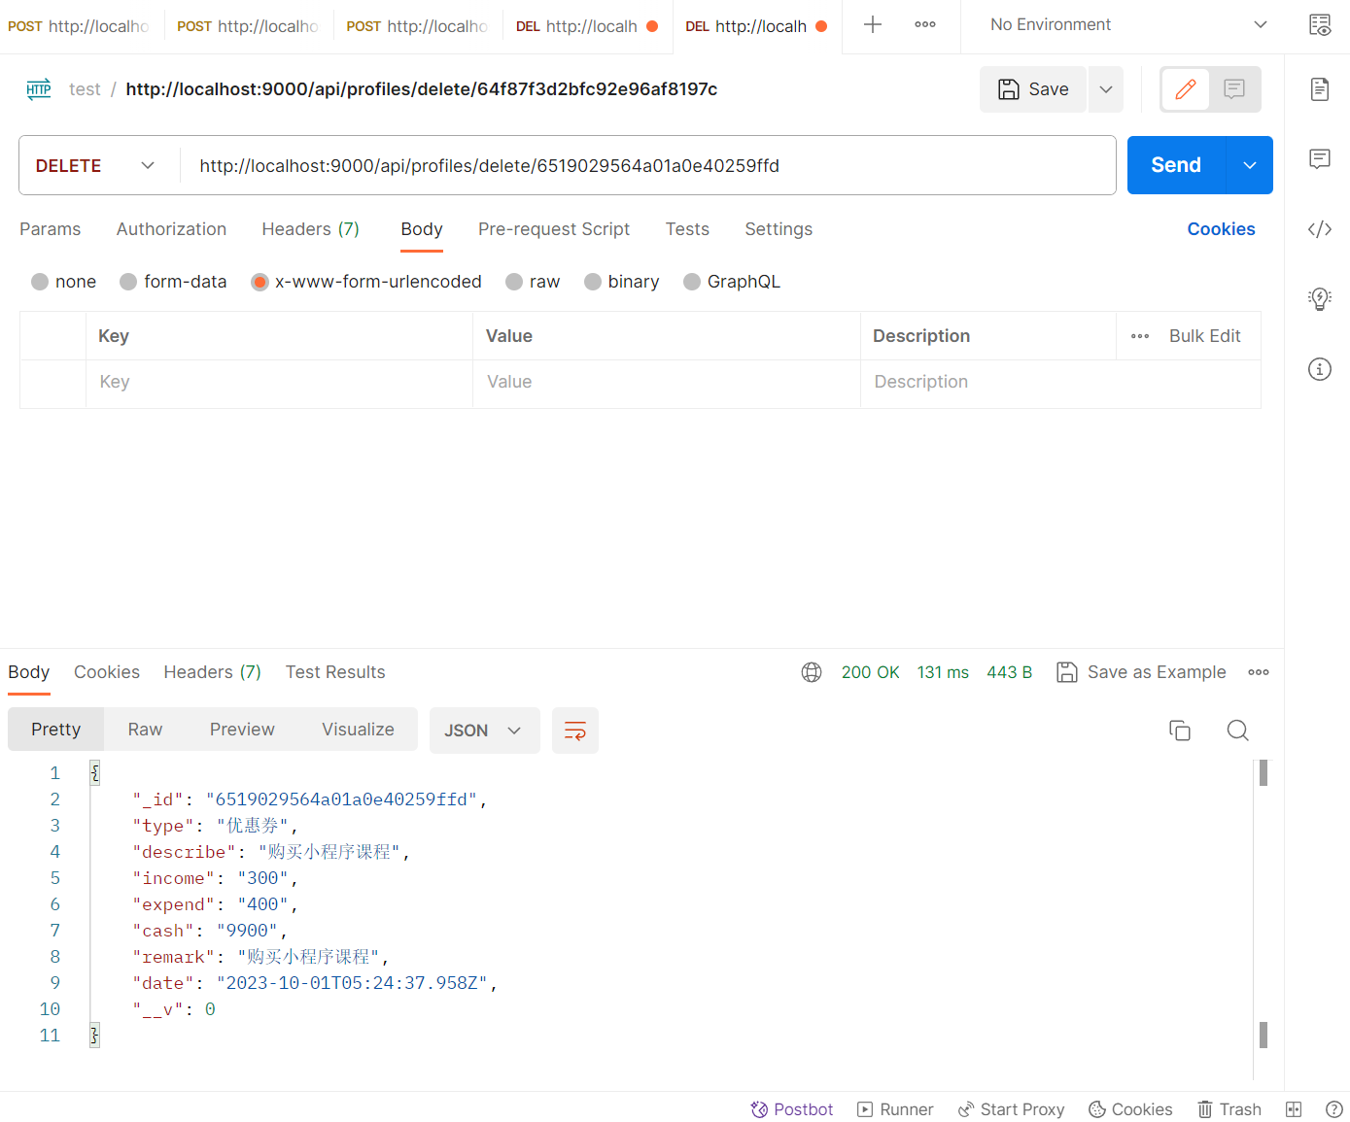Open the Test Results response tab
The width and height of the screenshot is (1350, 1122).
point(334,672)
